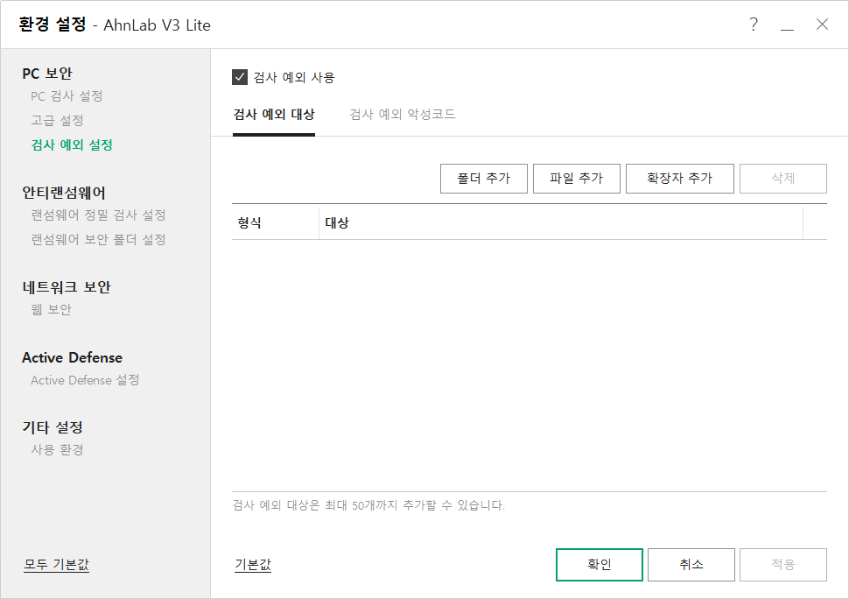Click the PC 보안 section heading

pyautogui.click(x=47, y=73)
